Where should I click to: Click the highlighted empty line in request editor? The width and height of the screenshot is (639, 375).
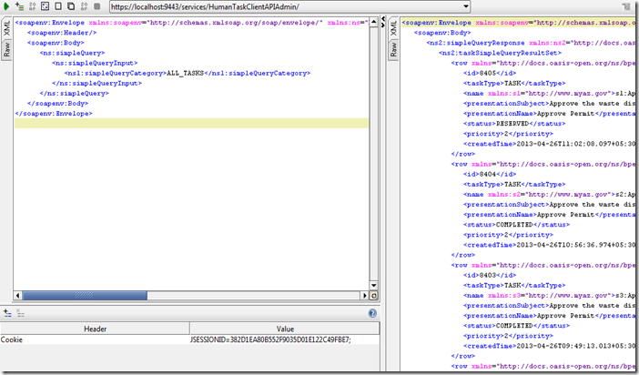[x=191, y=123]
